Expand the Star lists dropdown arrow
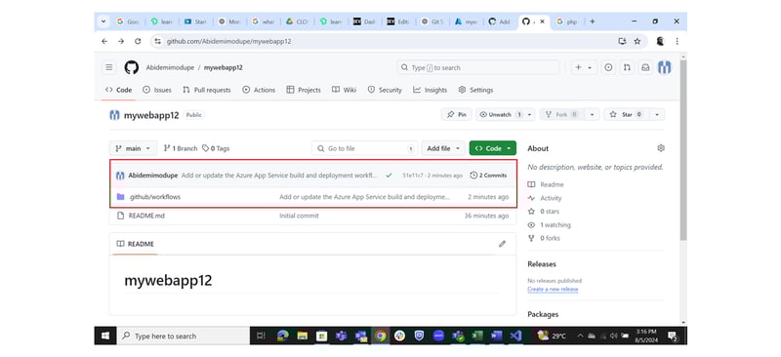Screen dimensions: 781x357 click(657, 114)
